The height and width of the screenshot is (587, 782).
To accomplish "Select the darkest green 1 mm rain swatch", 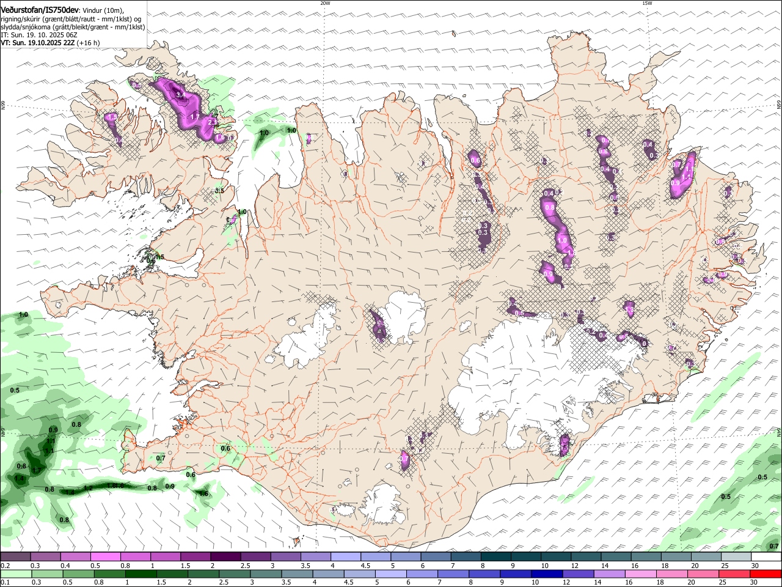I will tap(141, 574).
